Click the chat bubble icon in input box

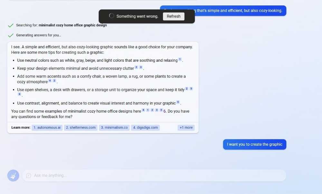29,176
